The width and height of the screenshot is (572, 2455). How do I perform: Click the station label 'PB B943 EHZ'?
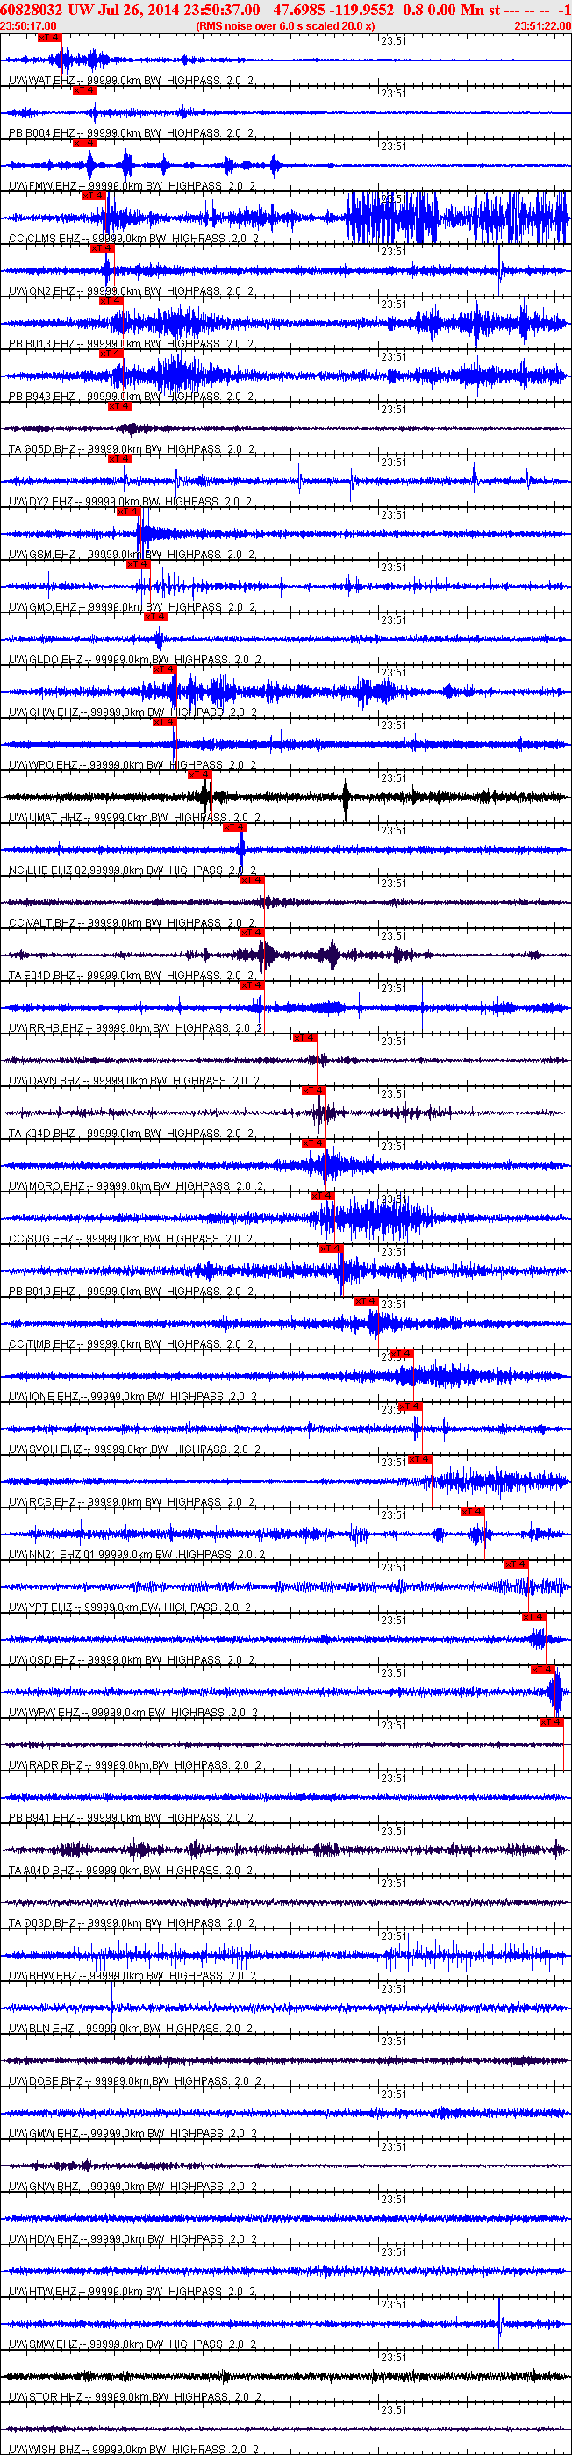pyautogui.click(x=41, y=397)
